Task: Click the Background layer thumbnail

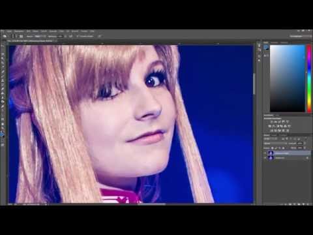Action: pyautogui.click(x=271, y=158)
